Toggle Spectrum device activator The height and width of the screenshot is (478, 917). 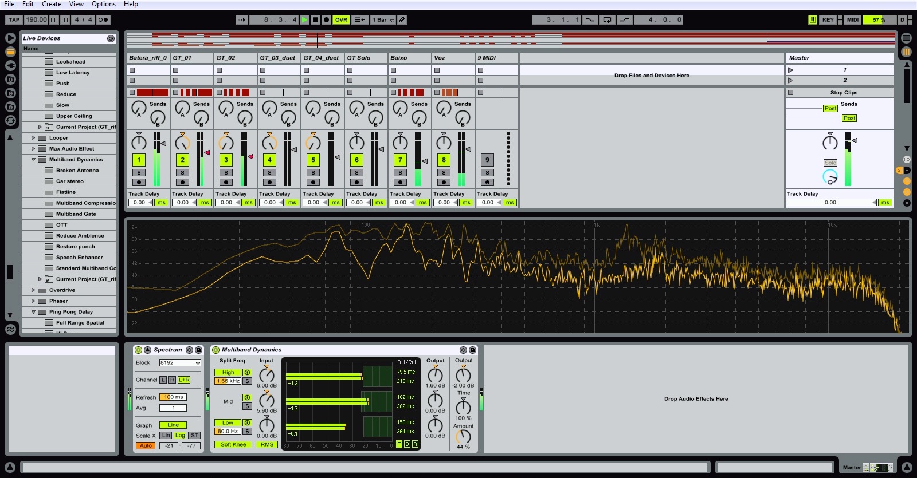138,350
